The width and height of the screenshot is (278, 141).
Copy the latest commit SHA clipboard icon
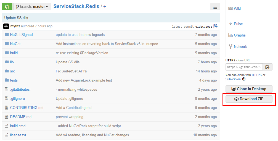click(x=215, y=26)
